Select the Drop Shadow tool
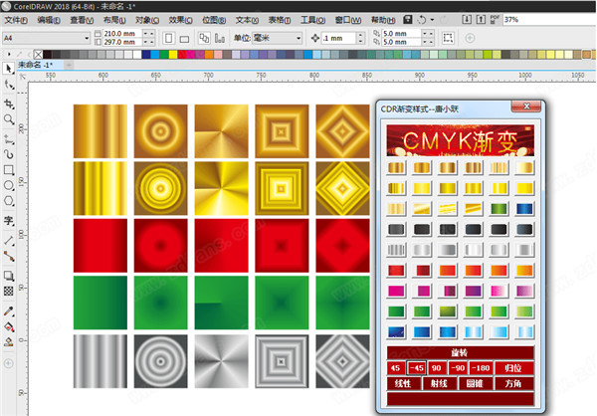597x416 pixels. (9, 276)
